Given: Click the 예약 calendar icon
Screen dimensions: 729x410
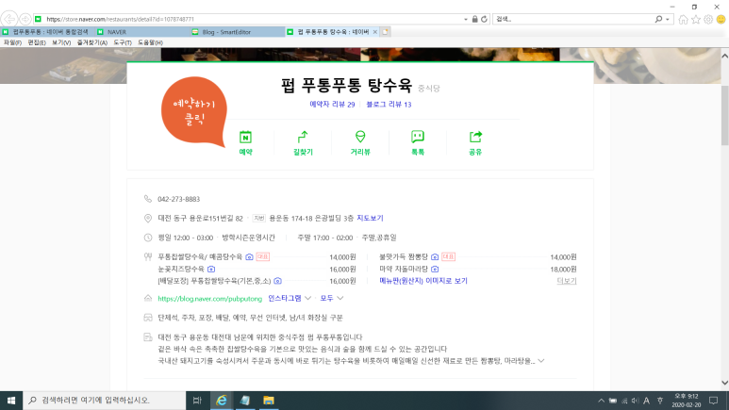Looking at the screenshot, I should (245, 137).
